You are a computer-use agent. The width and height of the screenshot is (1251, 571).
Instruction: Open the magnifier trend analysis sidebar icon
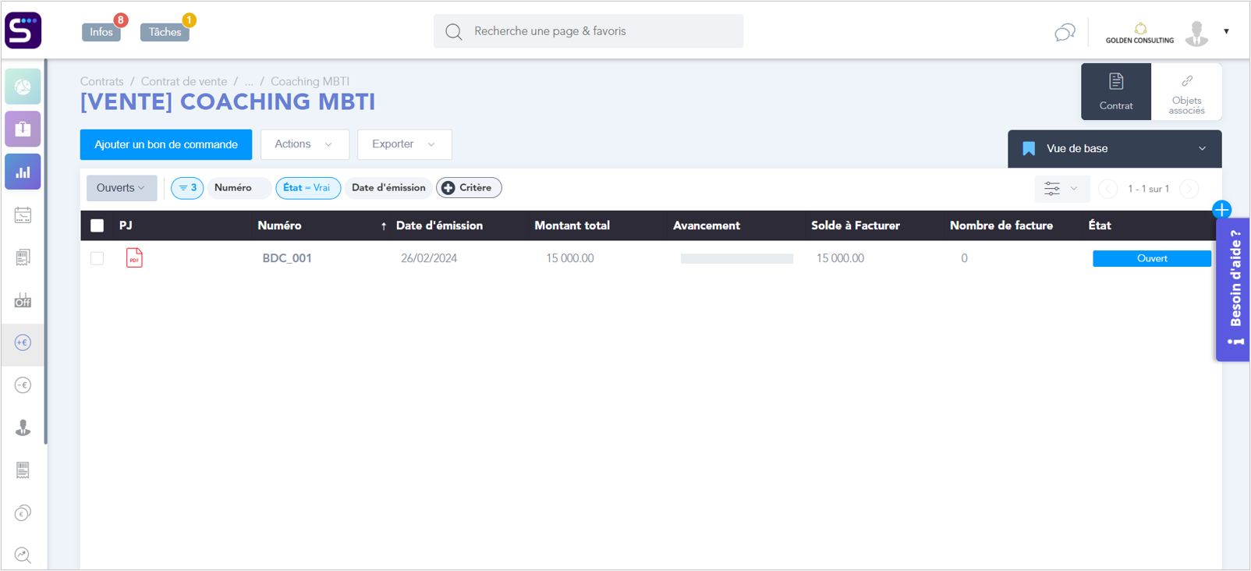pos(23,555)
